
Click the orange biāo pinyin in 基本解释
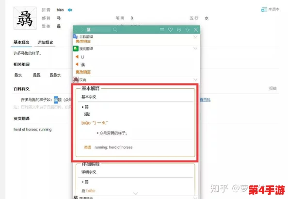pyautogui.click(x=86, y=123)
